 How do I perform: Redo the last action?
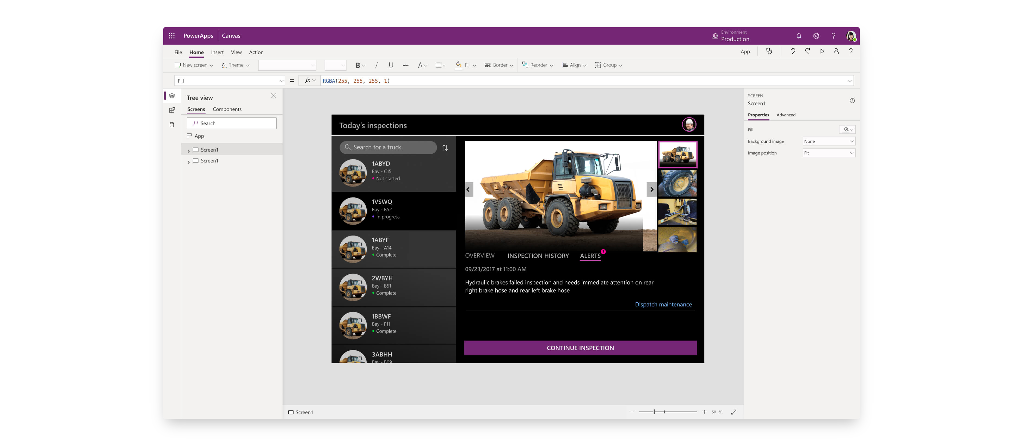click(807, 51)
